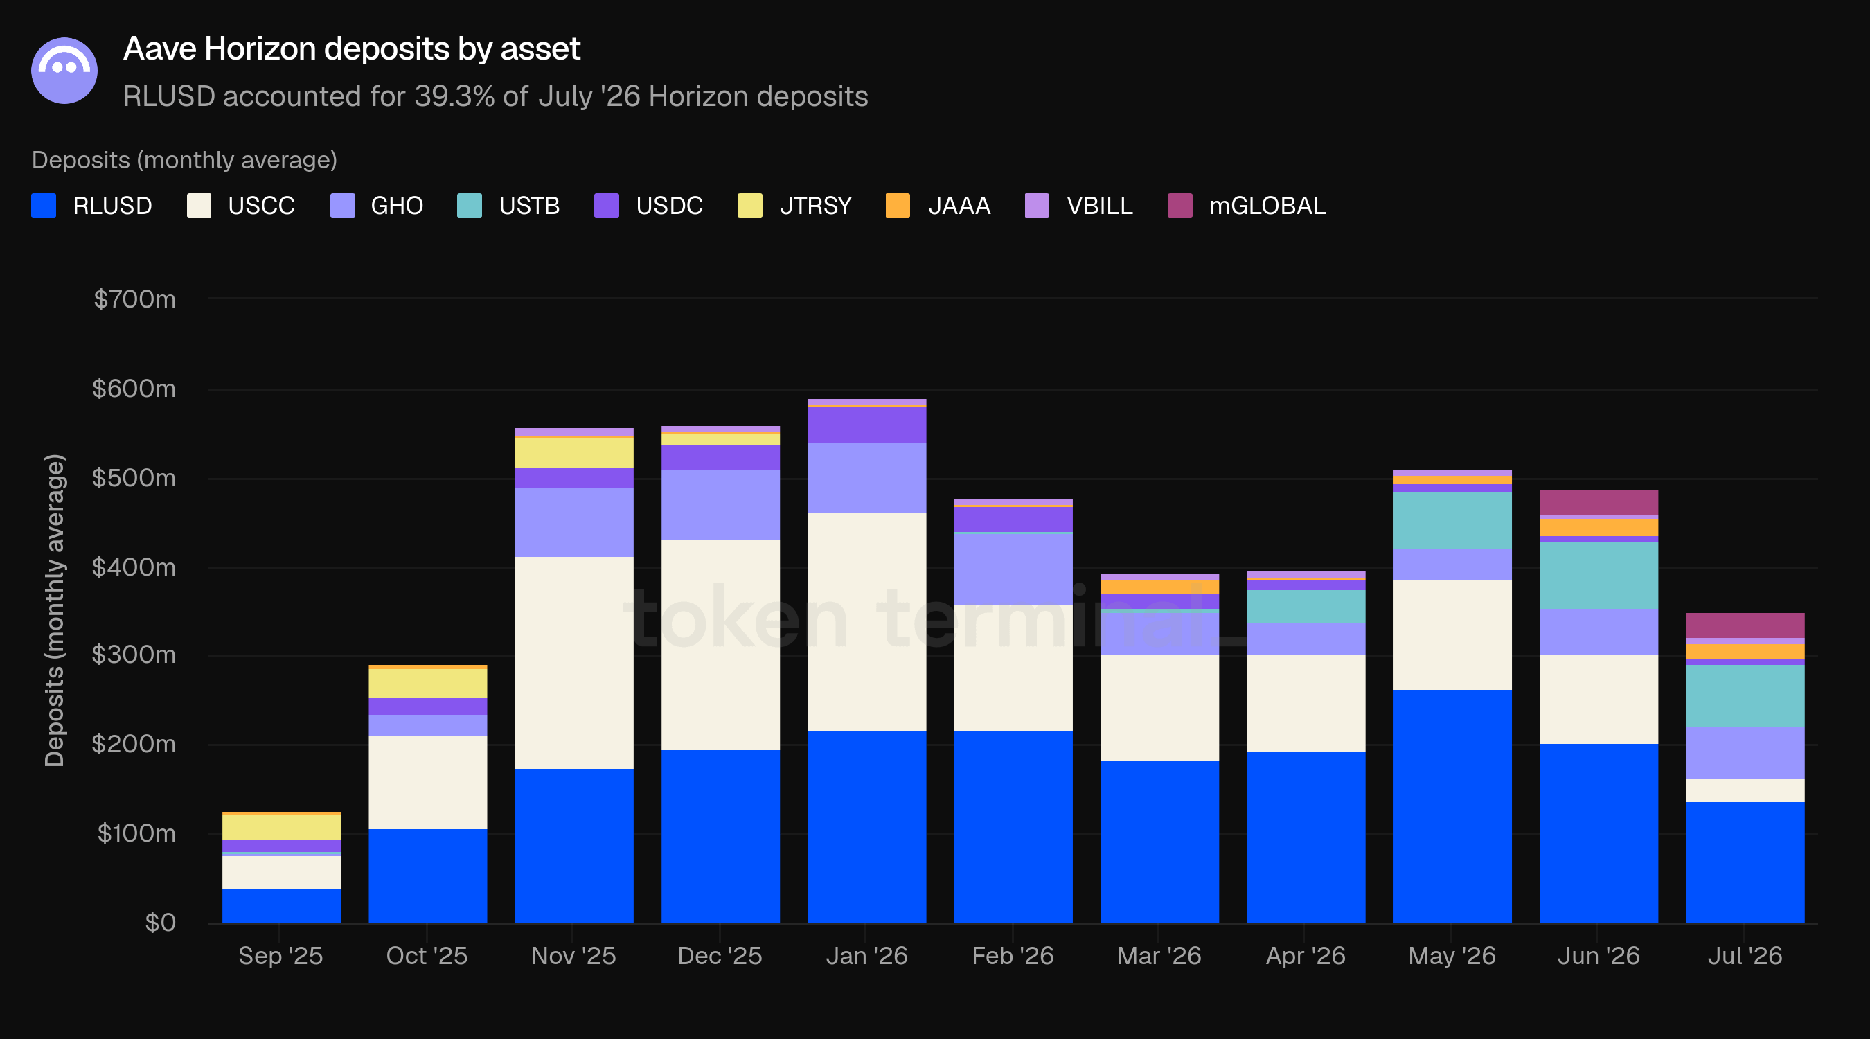Select the JTRSY yellow segment of Nov '25 bar
This screenshot has height=1039, width=1870.
pyautogui.click(x=574, y=453)
